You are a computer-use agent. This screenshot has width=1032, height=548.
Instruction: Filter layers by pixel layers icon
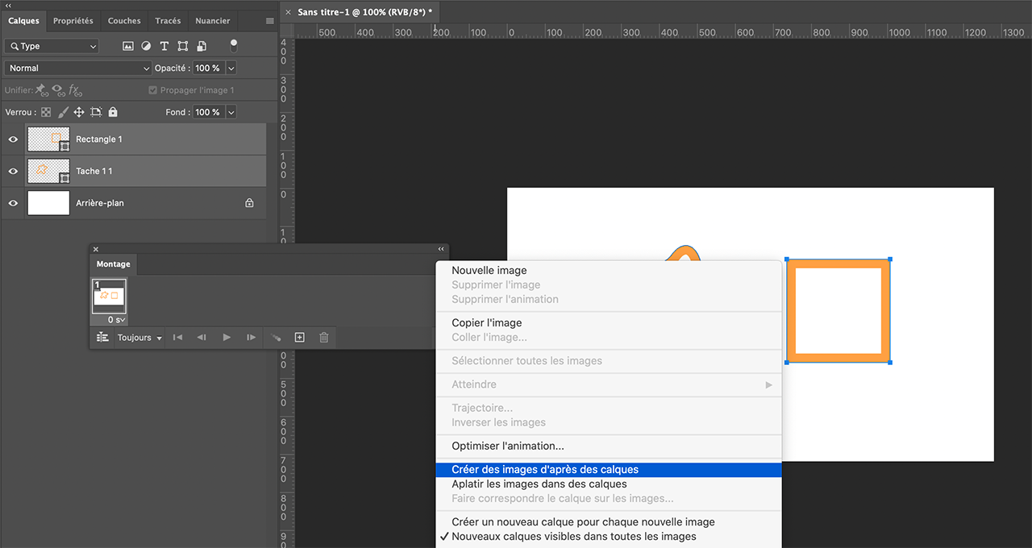(x=128, y=46)
